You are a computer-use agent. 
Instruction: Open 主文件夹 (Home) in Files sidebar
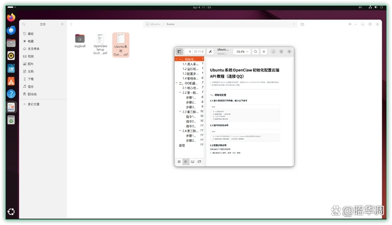tap(43, 48)
